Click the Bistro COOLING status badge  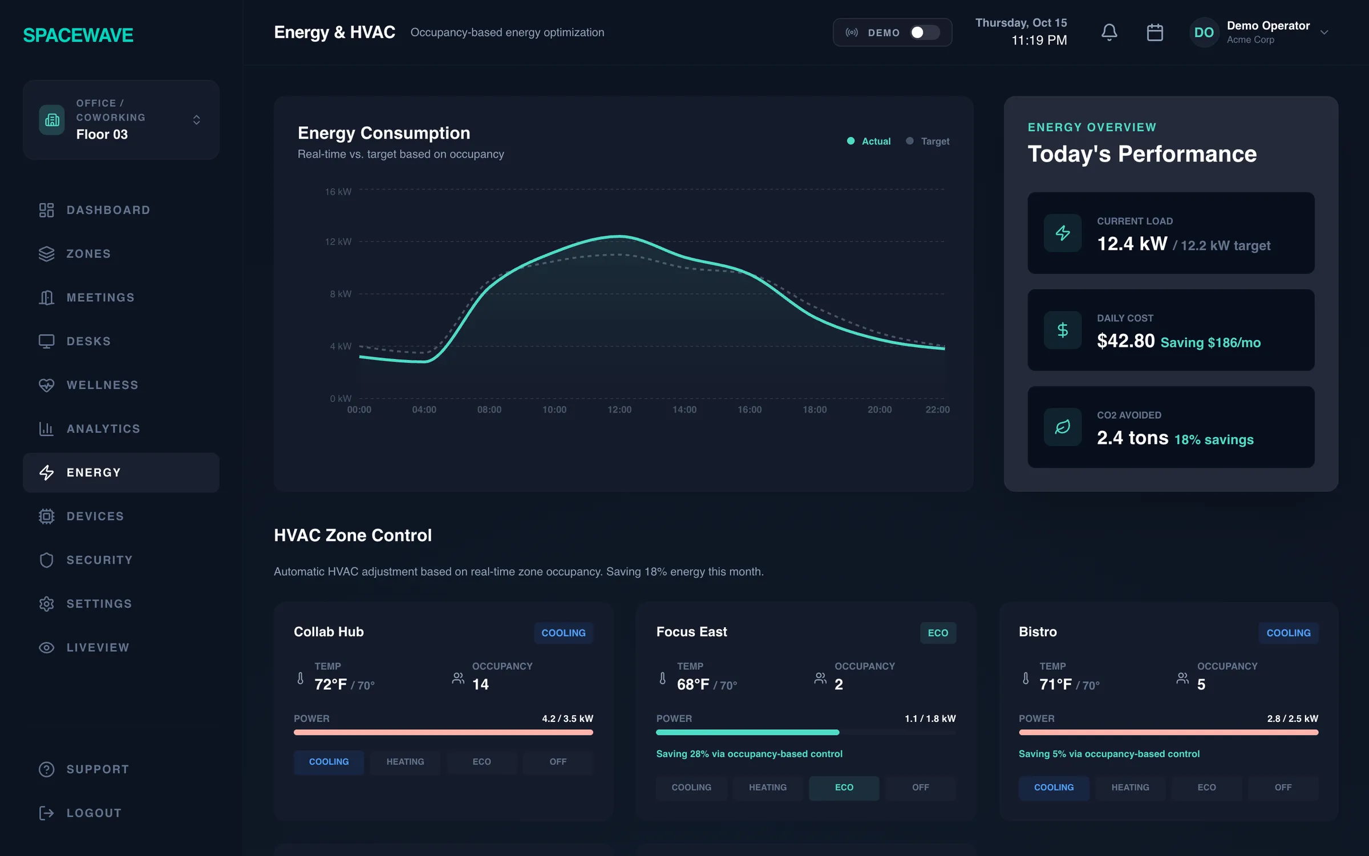click(1289, 633)
